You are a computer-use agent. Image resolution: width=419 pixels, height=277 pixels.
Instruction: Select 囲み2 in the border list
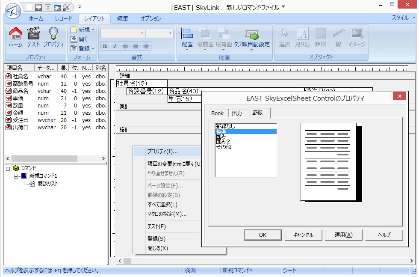[246, 142]
